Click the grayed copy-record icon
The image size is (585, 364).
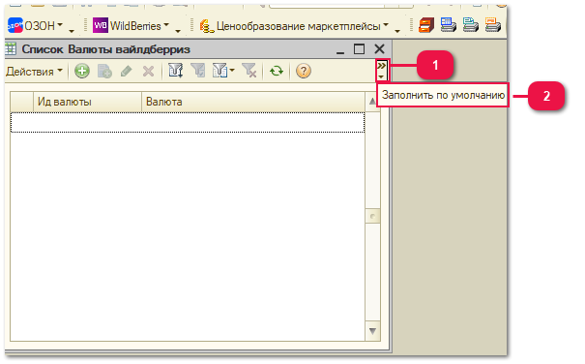click(104, 71)
